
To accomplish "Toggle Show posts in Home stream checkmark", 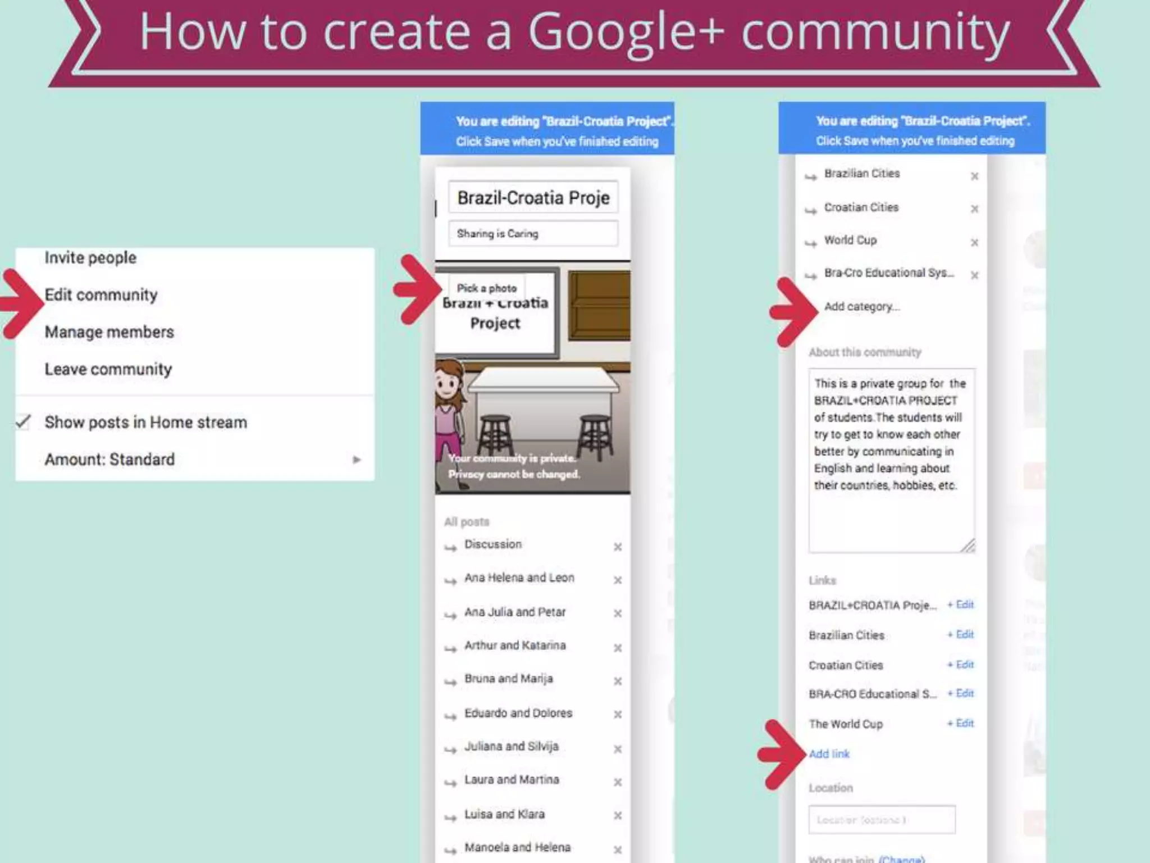I will click(24, 422).
